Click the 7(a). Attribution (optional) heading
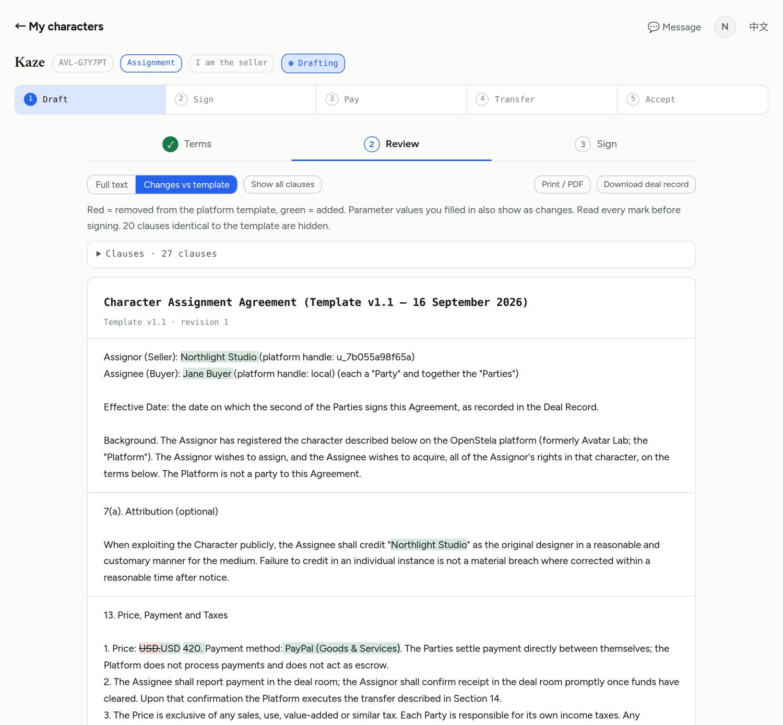This screenshot has width=783, height=725. (x=161, y=512)
